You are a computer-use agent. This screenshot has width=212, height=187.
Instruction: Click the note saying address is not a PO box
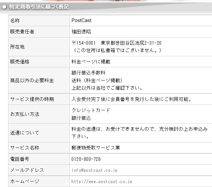tap(116, 50)
